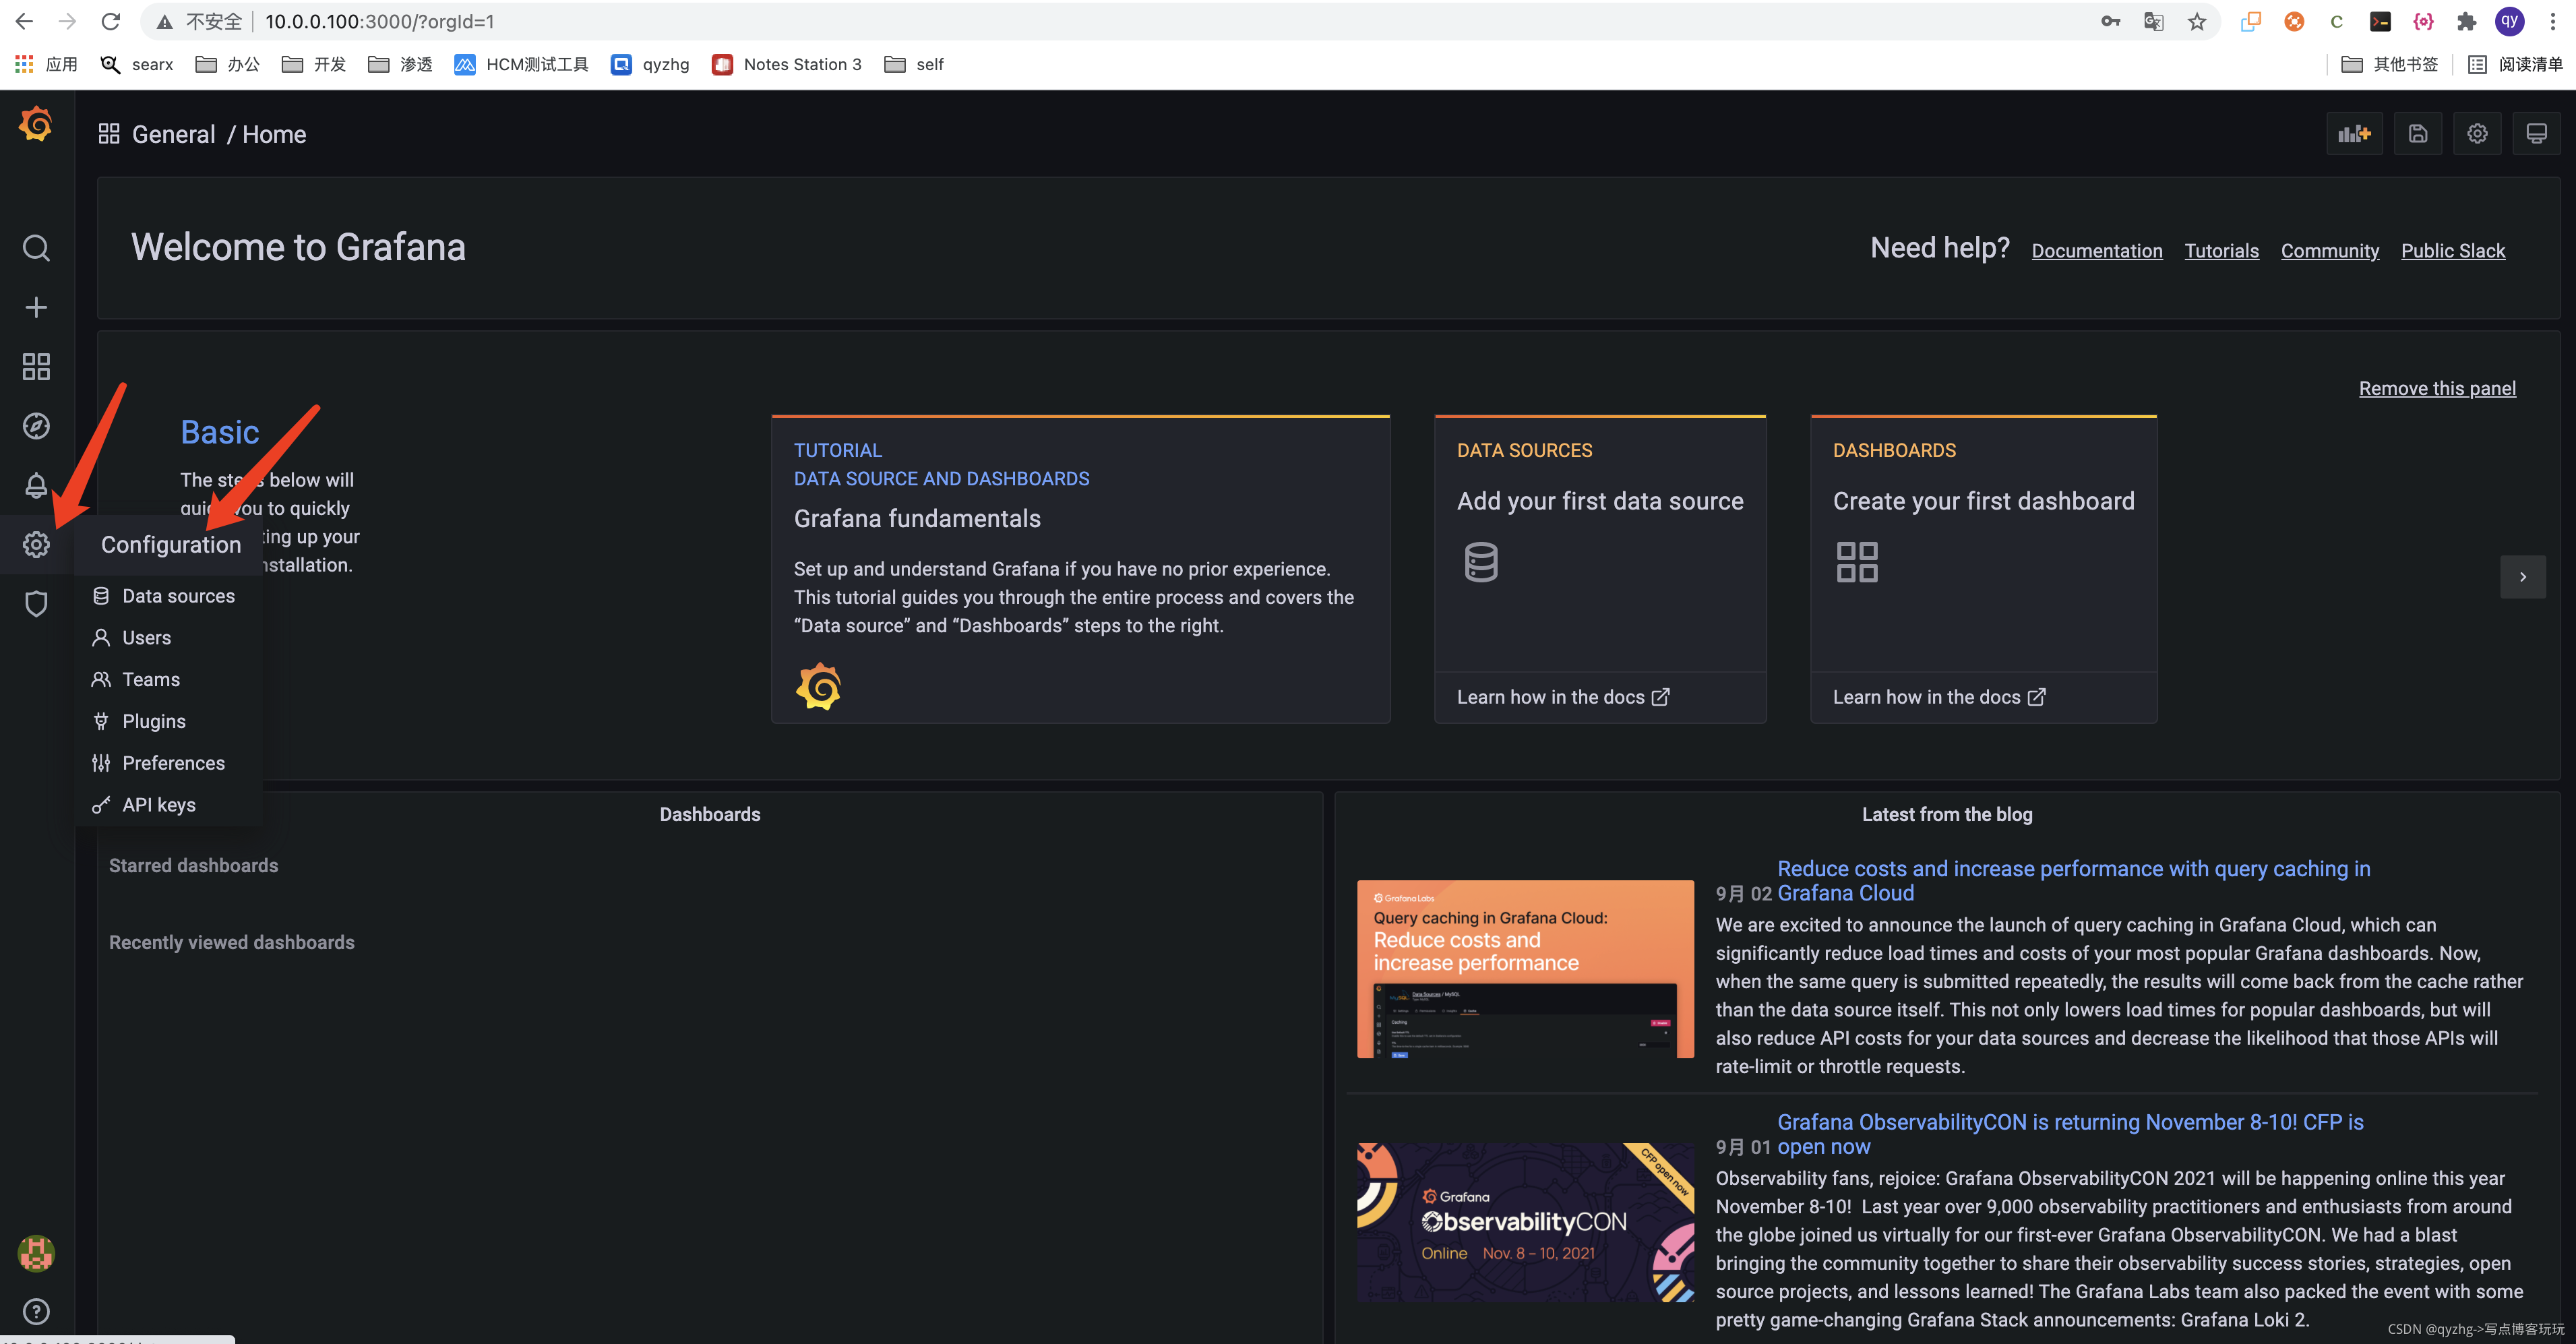Bookmark page with the star icon

click(2197, 21)
